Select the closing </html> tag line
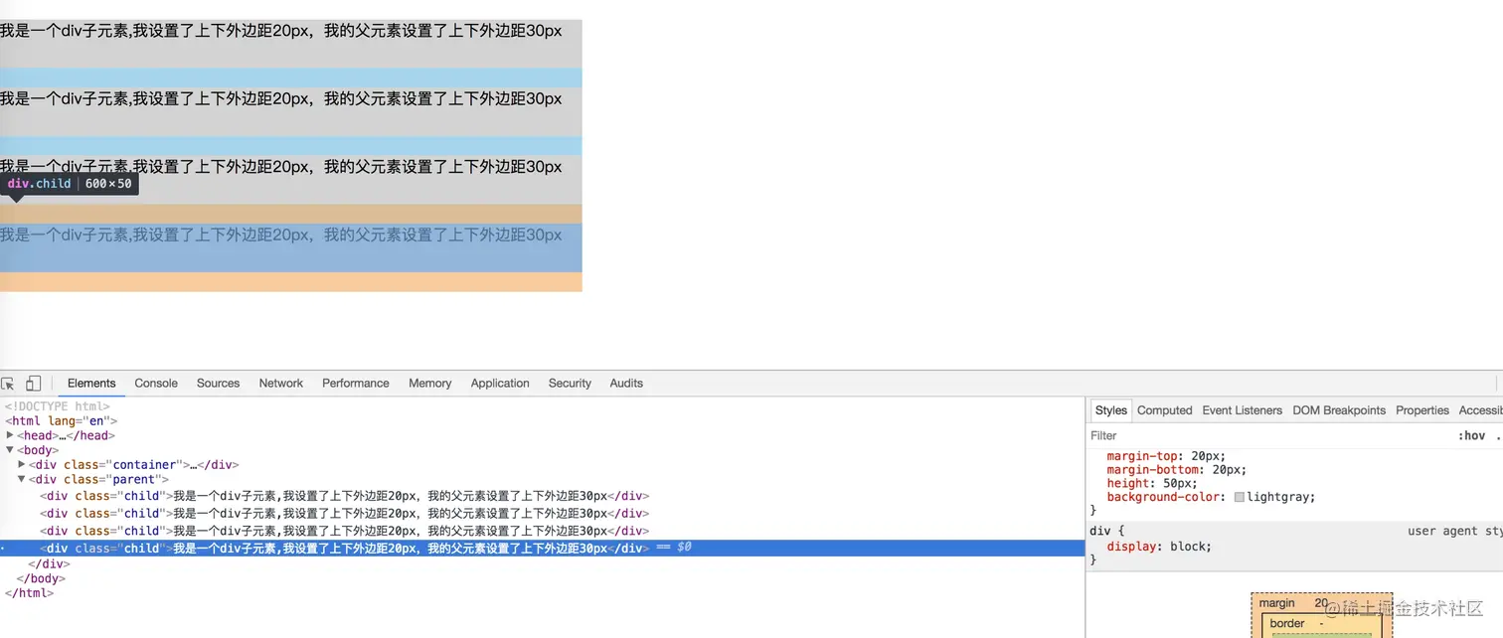The height and width of the screenshot is (638, 1503). pos(29,593)
